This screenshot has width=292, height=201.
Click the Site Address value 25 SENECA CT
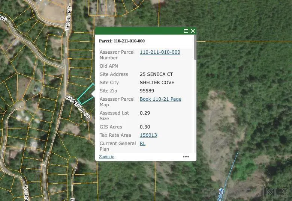pos(156,74)
